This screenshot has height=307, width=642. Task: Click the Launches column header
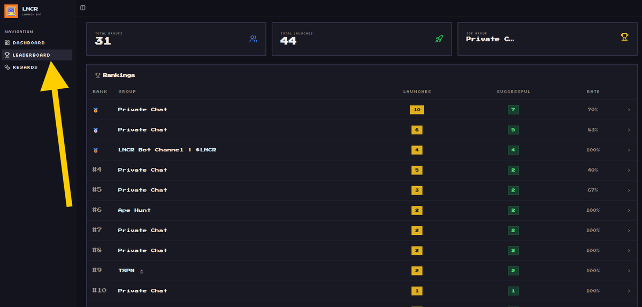tap(417, 91)
